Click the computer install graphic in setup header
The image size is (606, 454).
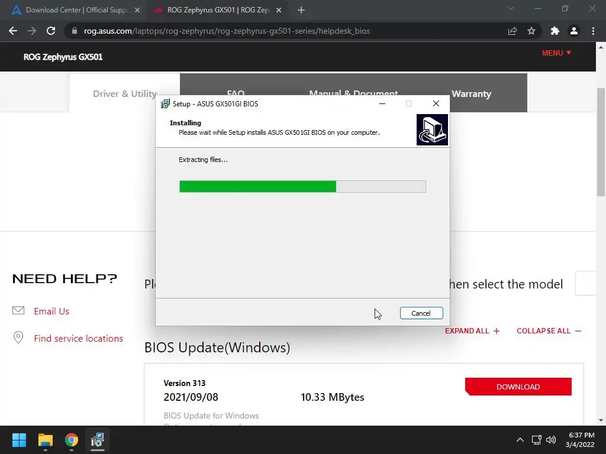[432, 129]
